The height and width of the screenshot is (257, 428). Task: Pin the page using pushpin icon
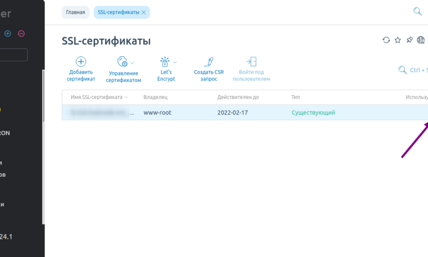tap(409, 40)
